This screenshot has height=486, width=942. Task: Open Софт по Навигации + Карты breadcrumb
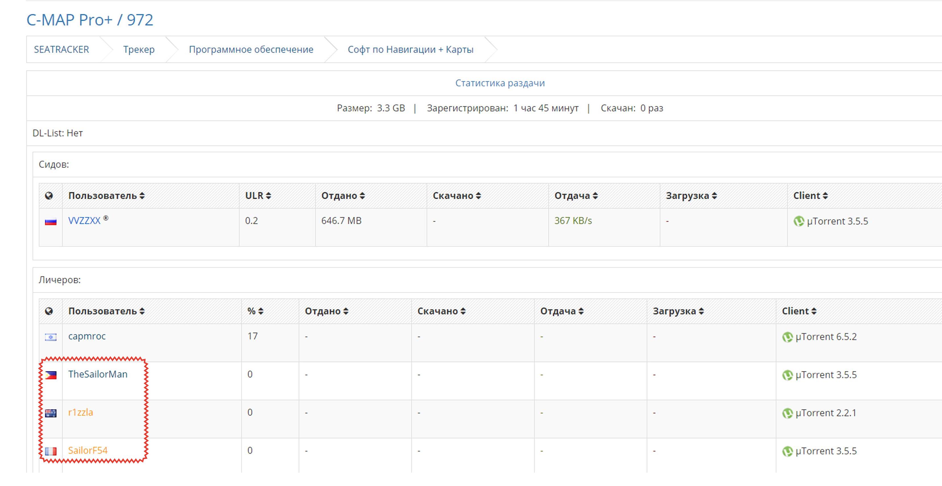(410, 49)
